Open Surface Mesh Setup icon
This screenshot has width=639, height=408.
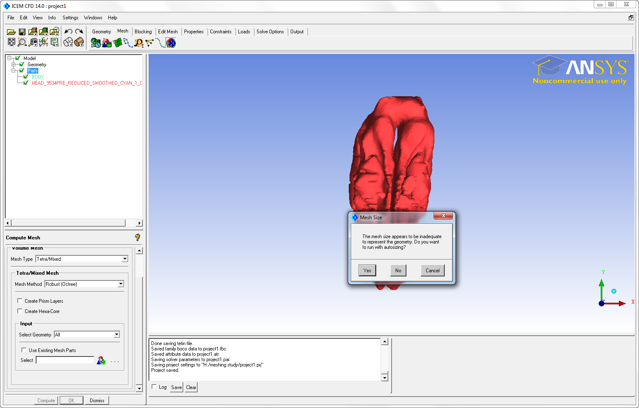[117, 43]
